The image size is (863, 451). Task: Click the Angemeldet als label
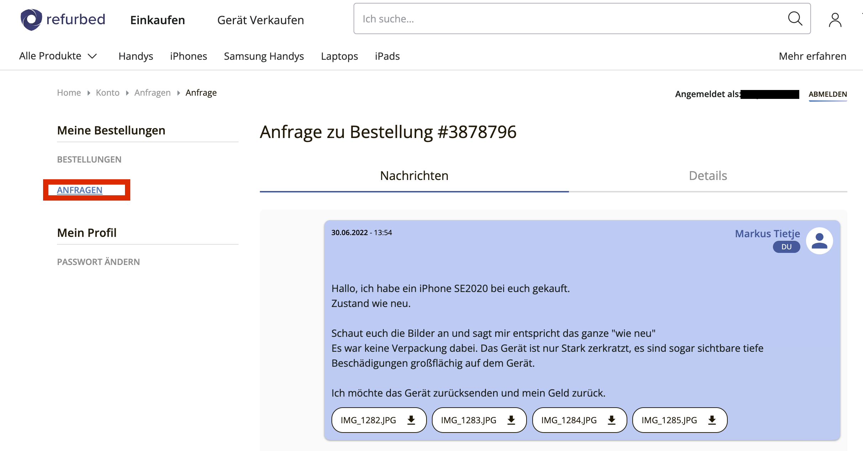tap(708, 94)
